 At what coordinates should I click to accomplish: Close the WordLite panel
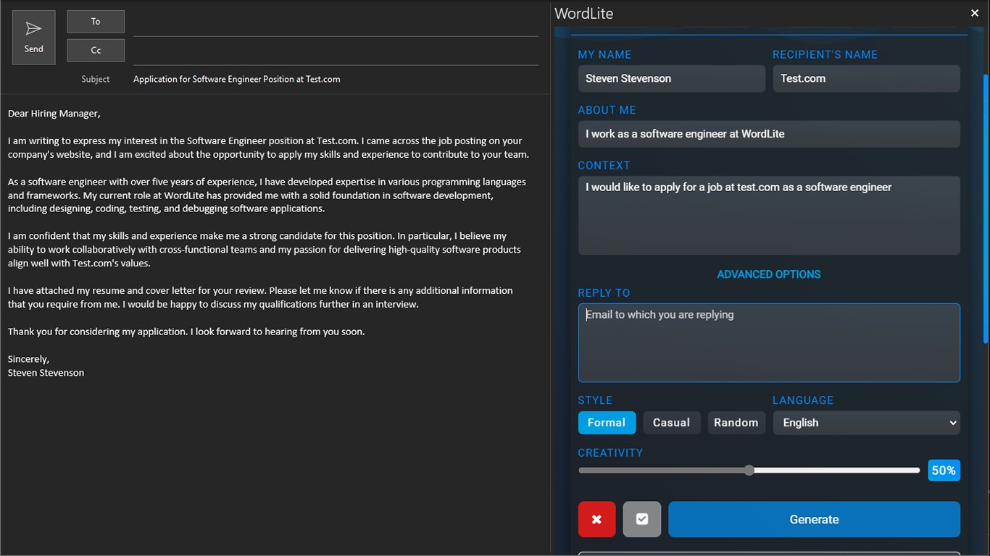point(974,13)
